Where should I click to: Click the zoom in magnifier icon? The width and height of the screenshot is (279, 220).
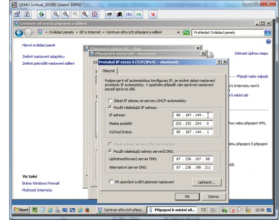click(65, 14)
